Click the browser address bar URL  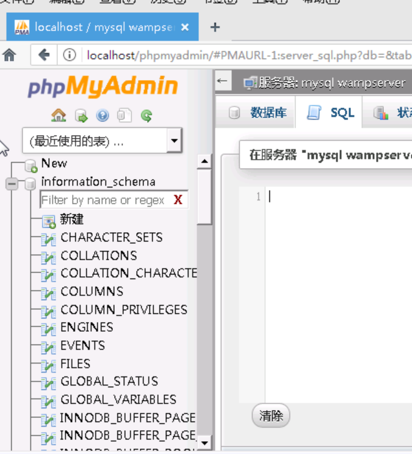249,55
